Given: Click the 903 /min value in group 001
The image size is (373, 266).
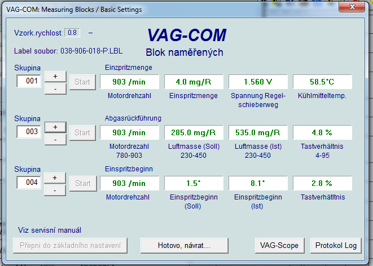Looking at the screenshot, I should 129,82.
